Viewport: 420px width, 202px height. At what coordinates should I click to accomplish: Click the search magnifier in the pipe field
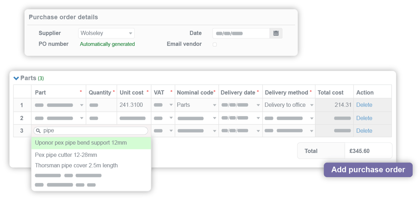(38, 130)
